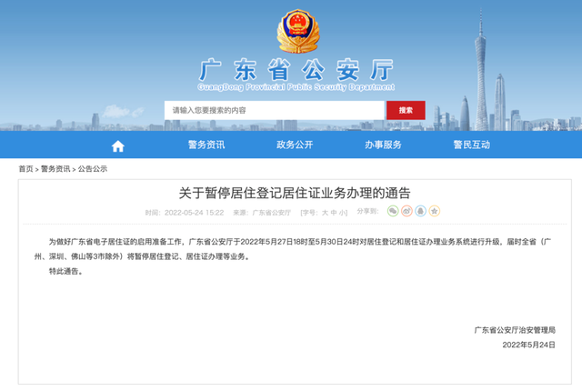Set font size to 大
This screenshot has height=391, width=582.
[x=325, y=213]
